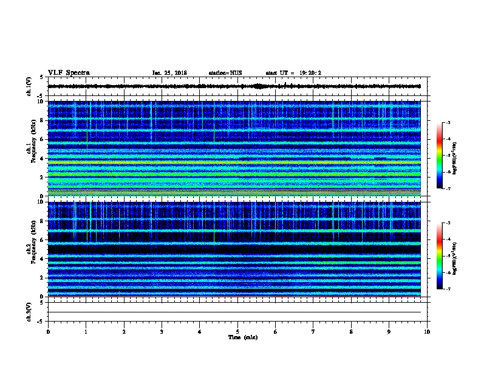481x372 pixels.
Task: Click the "Time (min)" axis label
Action: [243, 337]
